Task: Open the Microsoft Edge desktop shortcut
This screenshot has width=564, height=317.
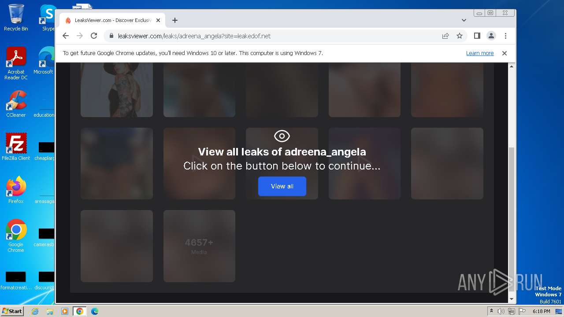Action: (44, 61)
